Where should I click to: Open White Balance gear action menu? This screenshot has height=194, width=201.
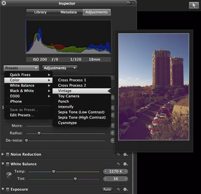pos(125,164)
